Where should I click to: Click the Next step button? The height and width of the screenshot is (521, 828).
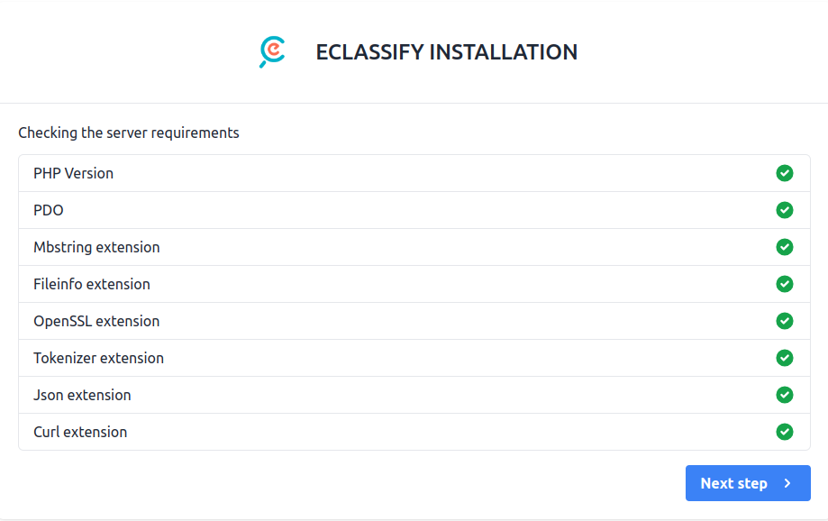coord(748,483)
